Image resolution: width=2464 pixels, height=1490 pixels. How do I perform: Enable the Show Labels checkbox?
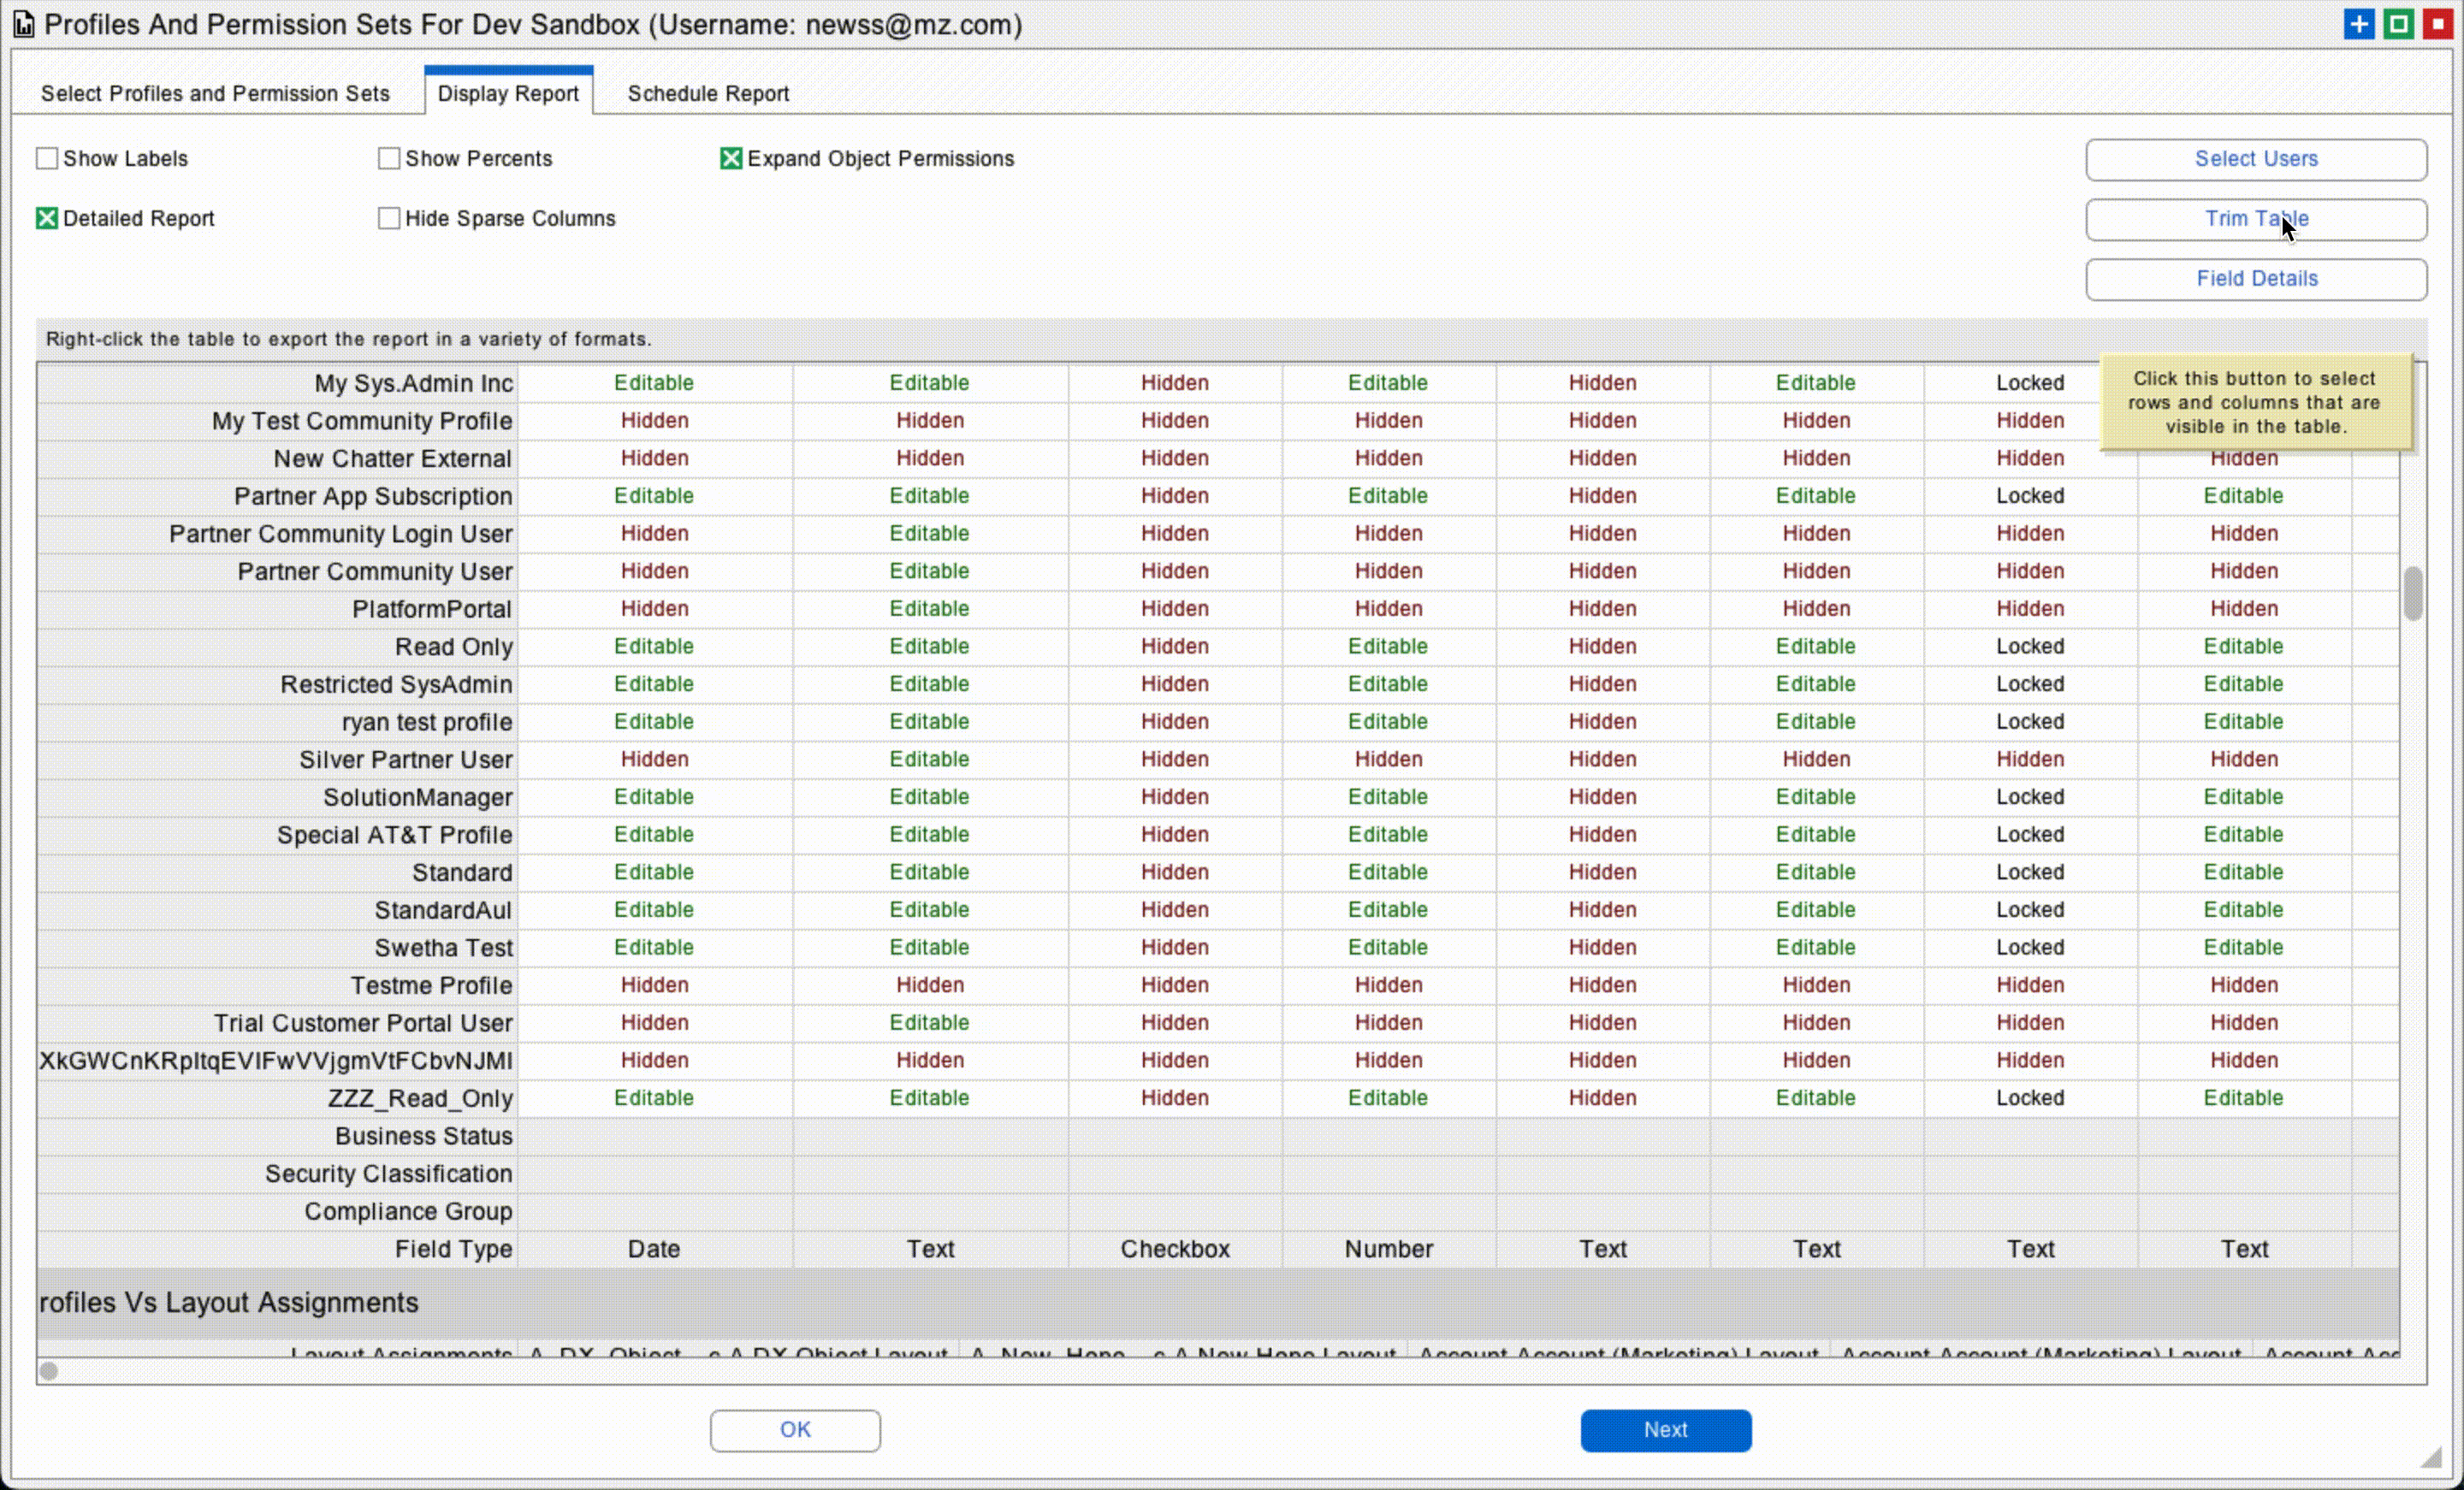(x=47, y=158)
